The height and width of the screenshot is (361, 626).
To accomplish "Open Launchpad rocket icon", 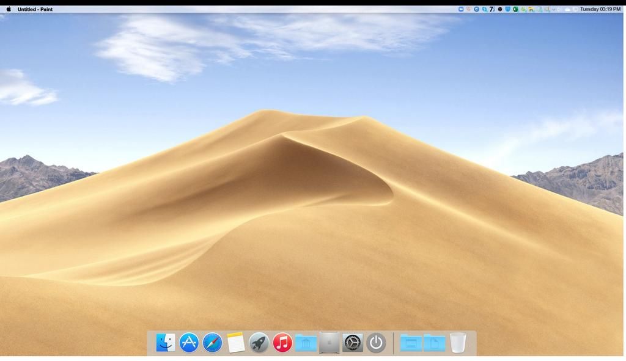I will click(x=259, y=342).
